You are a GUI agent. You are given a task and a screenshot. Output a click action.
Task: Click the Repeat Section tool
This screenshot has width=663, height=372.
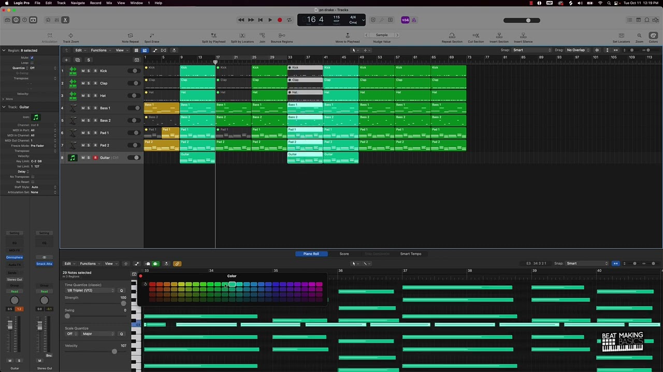click(x=452, y=38)
